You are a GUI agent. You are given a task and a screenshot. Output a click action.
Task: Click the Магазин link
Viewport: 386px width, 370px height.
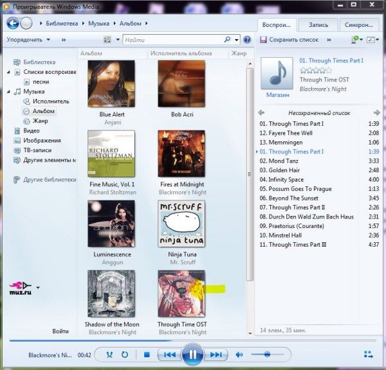[278, 95]
